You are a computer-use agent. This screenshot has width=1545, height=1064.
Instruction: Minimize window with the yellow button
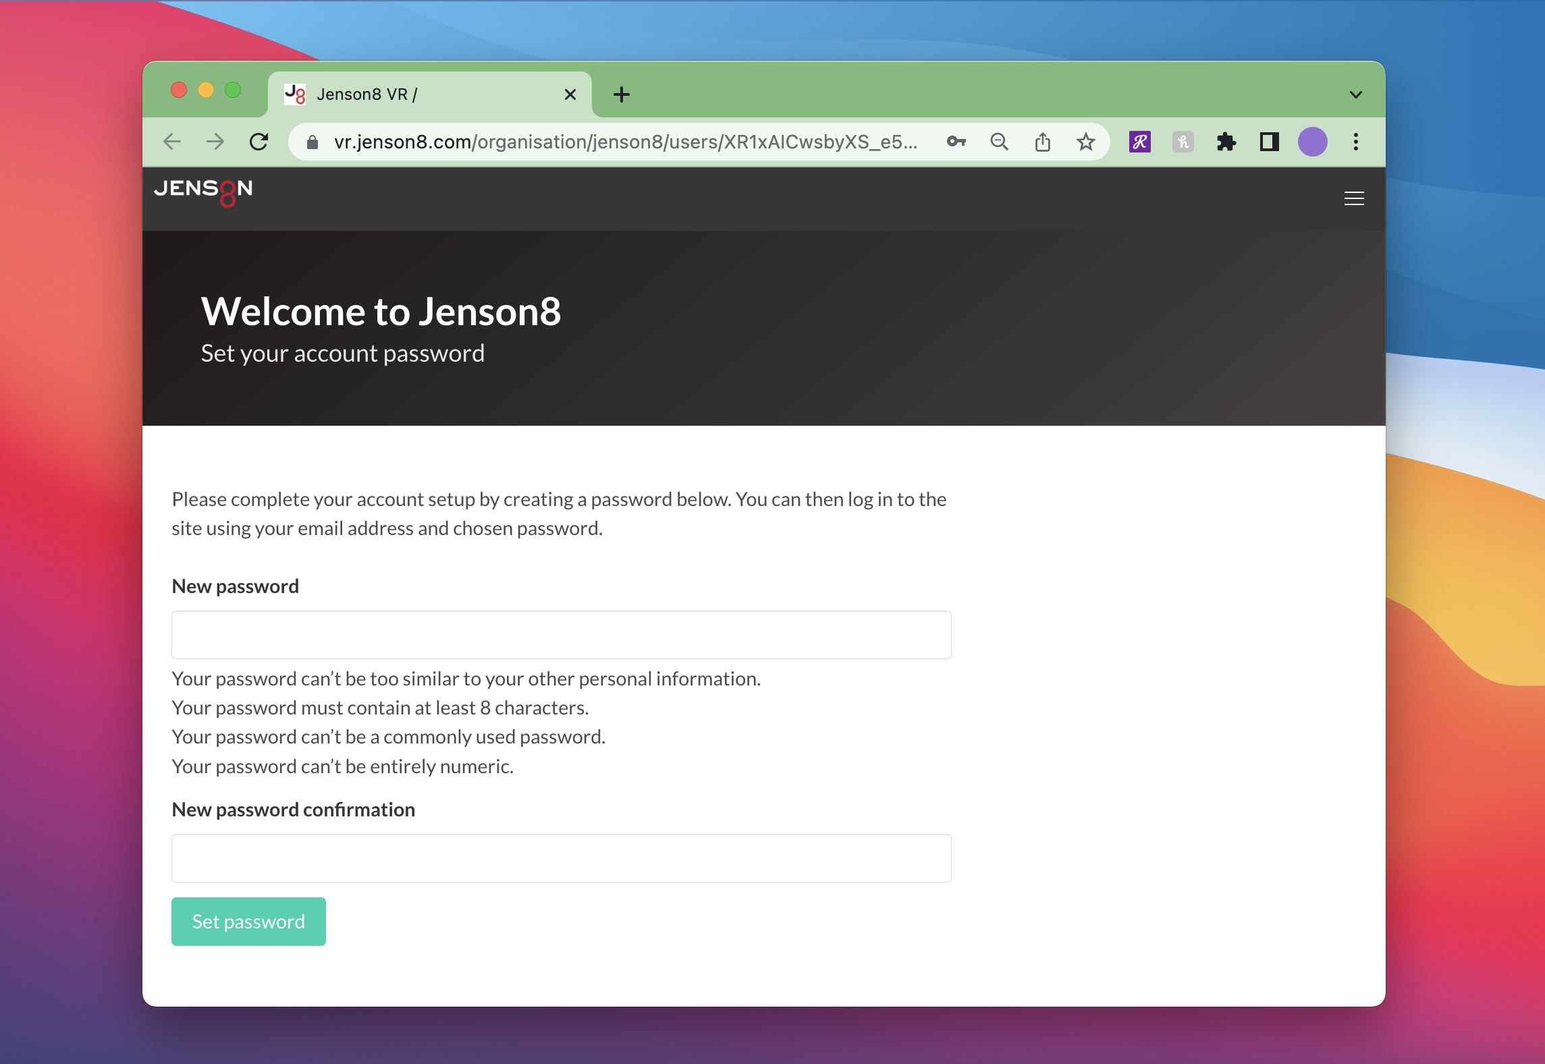click(206, 90)
